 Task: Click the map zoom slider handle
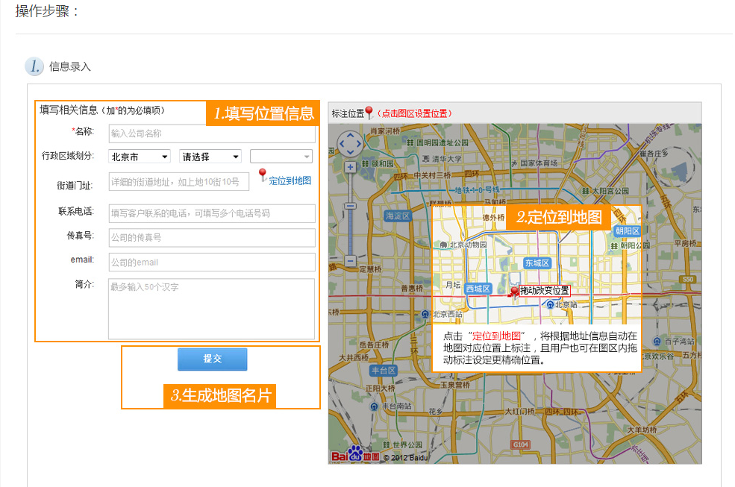click(x=350, y=207)
